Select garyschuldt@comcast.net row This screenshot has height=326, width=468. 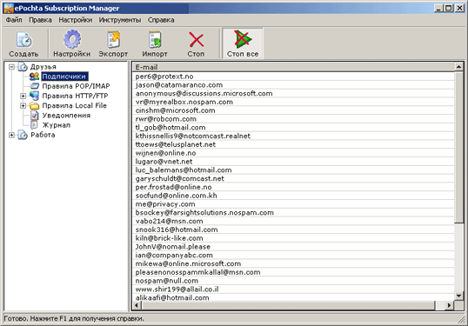coord(294,179)
